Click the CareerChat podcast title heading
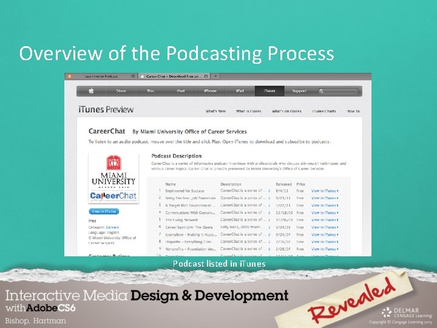437x328 pixels. 107,131
